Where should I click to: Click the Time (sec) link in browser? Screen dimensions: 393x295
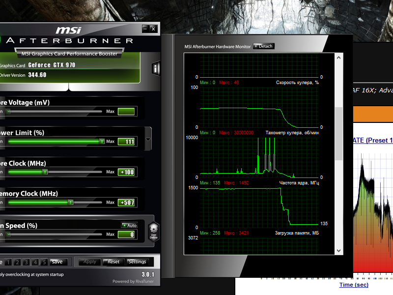354,285
